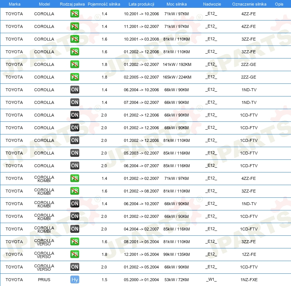Click ON diesel icon in Corolla 07.2004 -> 02.2007 row

pos(74,102)
